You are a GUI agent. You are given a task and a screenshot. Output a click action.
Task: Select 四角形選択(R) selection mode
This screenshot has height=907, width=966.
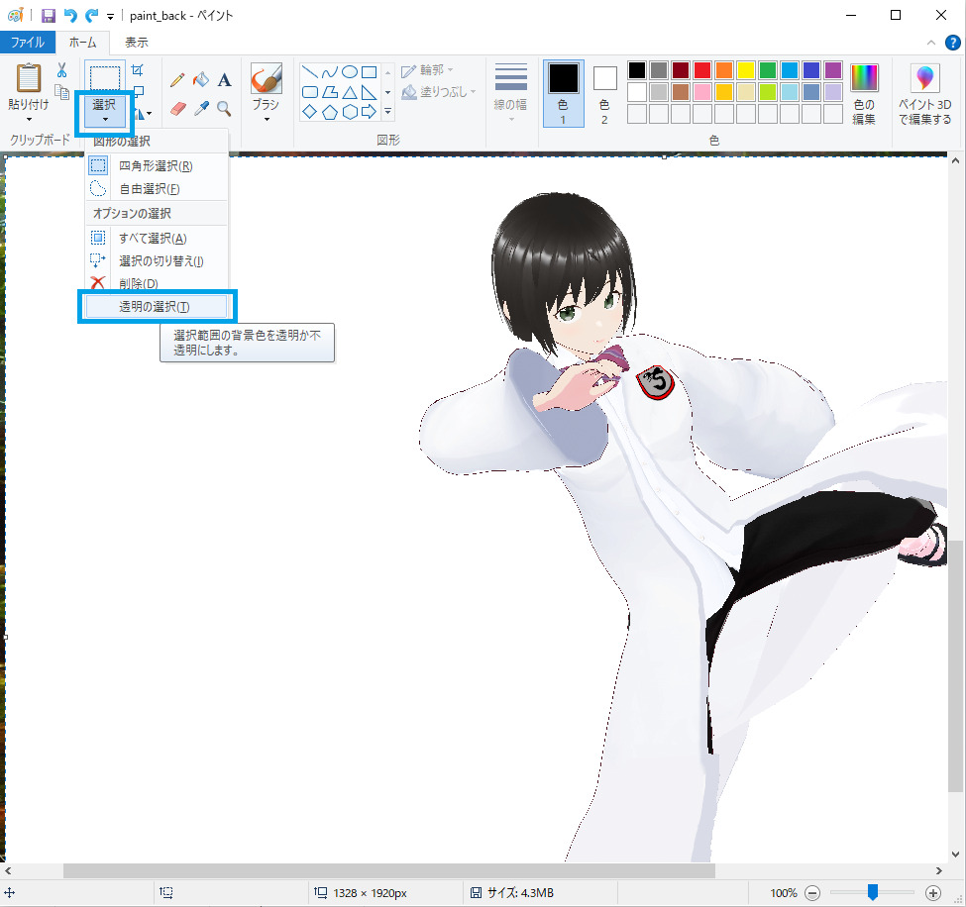tap(157, 166)
